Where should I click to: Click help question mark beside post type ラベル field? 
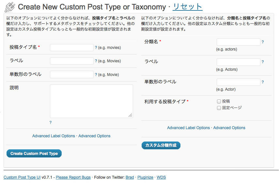tap(96, 61)
